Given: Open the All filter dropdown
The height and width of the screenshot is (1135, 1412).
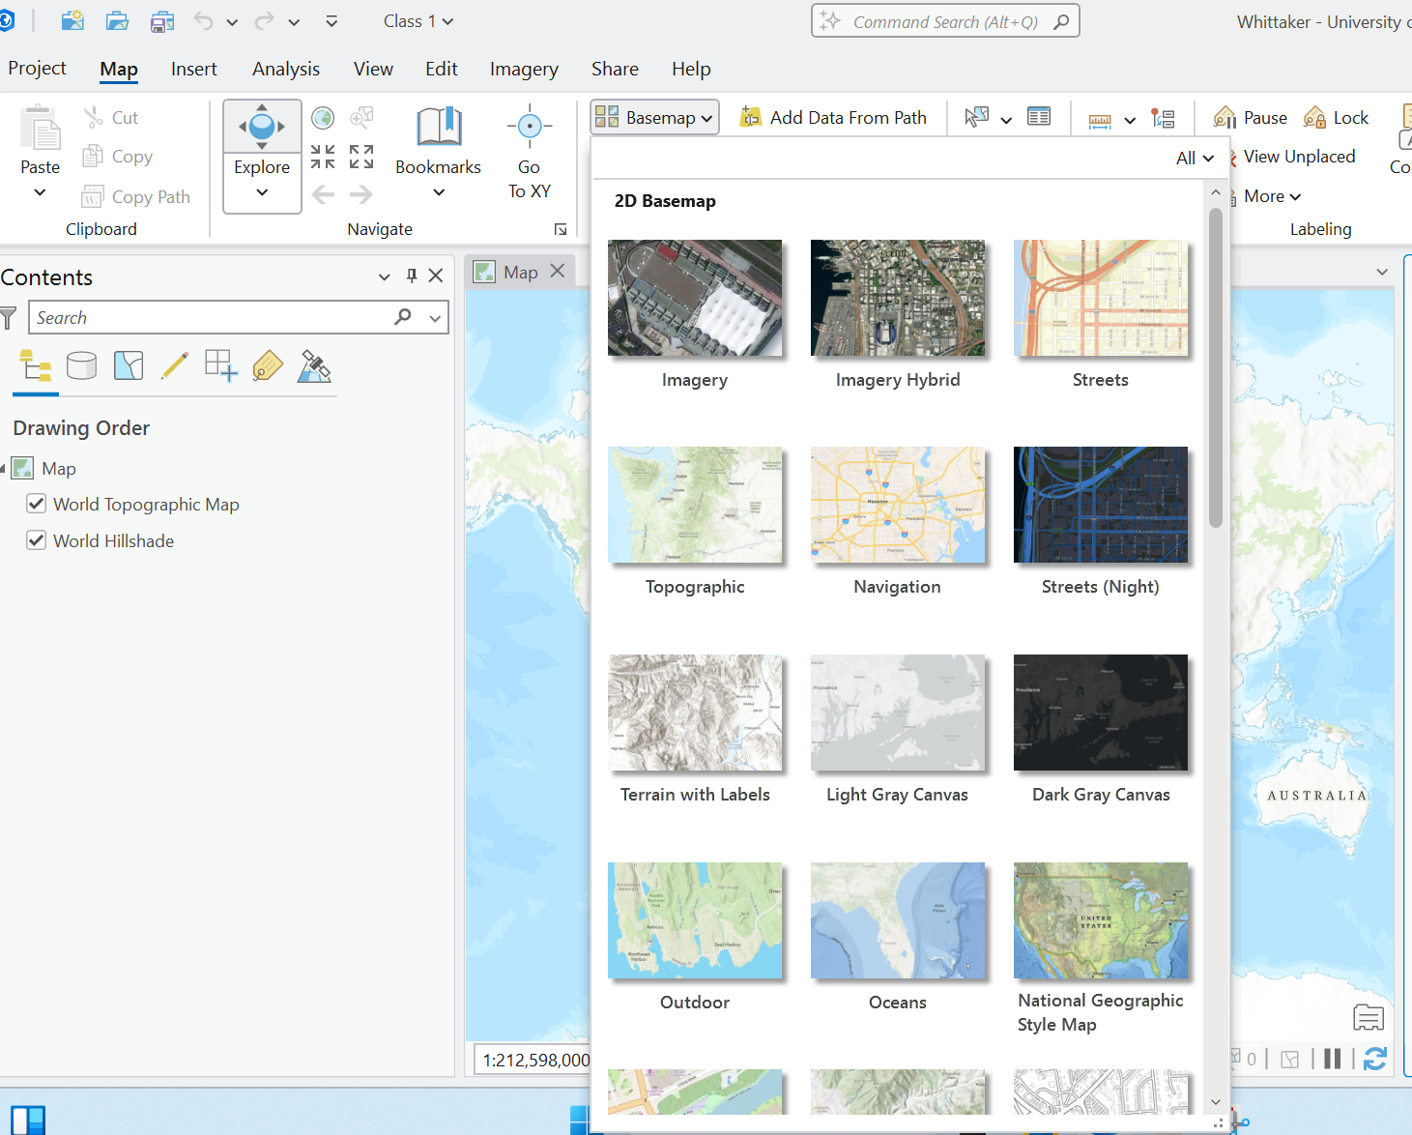Looking at the screenshot, I should (1195, 159).
